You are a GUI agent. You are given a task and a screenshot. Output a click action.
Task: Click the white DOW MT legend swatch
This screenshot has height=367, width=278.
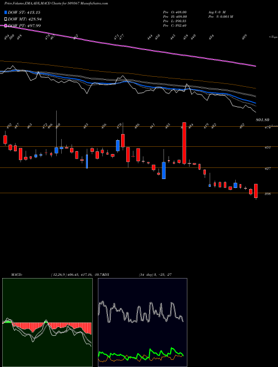(6, 19)
